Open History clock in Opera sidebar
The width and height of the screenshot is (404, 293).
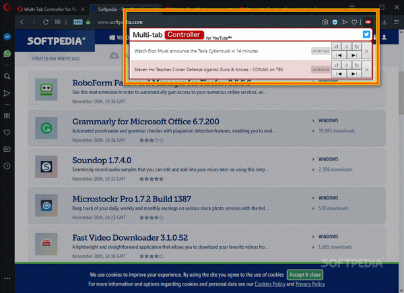(x=7, y=166)
